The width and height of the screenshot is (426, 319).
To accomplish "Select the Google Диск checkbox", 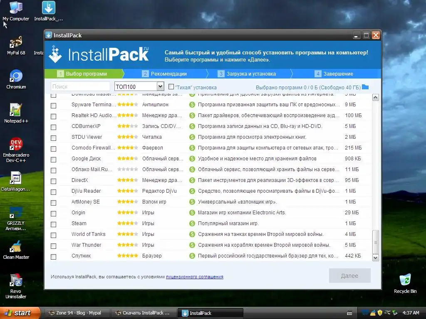I will click(x=54, y=159).
